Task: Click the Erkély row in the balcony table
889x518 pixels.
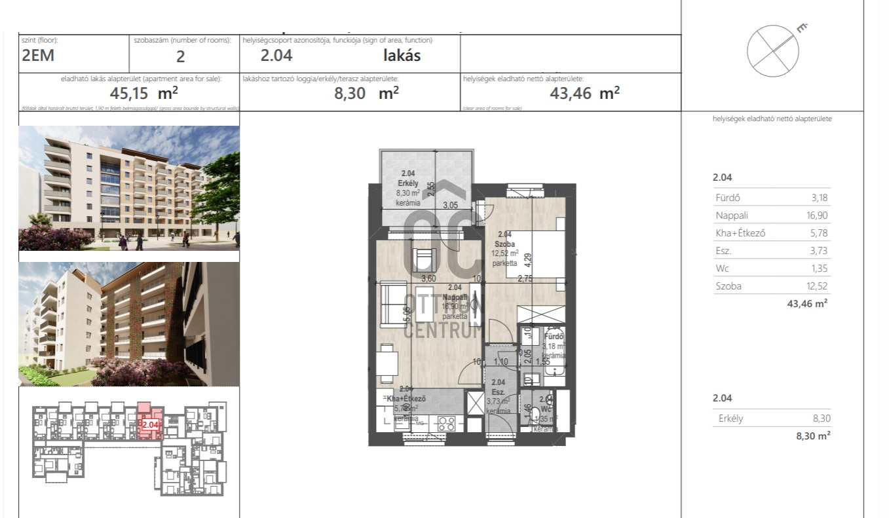Action: (x=771, y=418)
